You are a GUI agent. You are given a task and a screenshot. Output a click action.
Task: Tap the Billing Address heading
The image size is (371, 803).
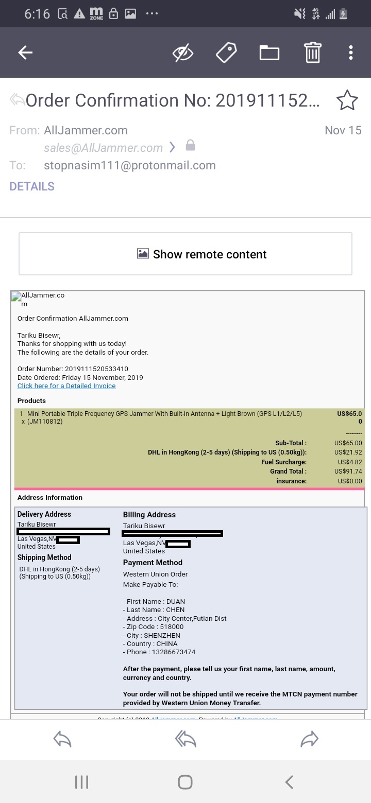[x=149, y=515]
